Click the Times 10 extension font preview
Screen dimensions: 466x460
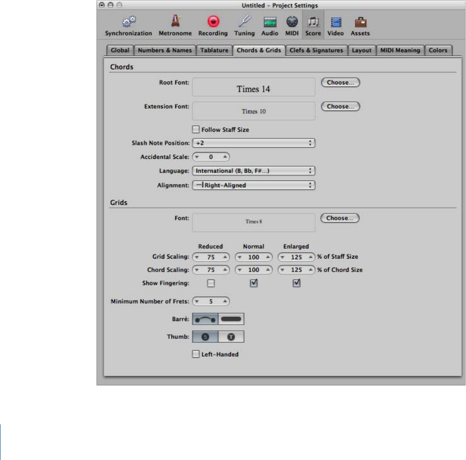[254, 111]
